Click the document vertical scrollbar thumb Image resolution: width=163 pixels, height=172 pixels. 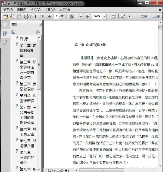coord(160,27)
